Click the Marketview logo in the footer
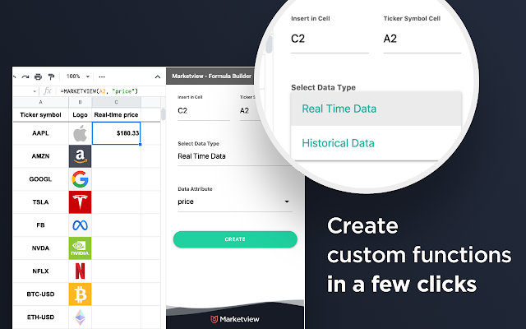Image resolution: width=526 pixels, height=329 pixels. click(x=234, y=318)
